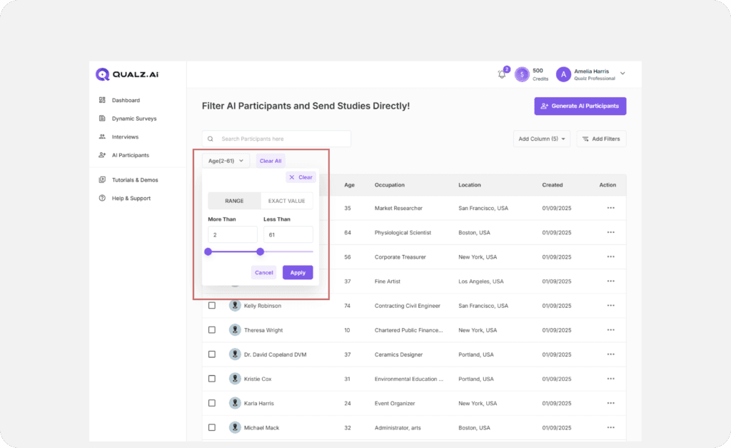Click Kelly Robinson's avatar icon
The image size is (731, 448).
tap(235, 306)
